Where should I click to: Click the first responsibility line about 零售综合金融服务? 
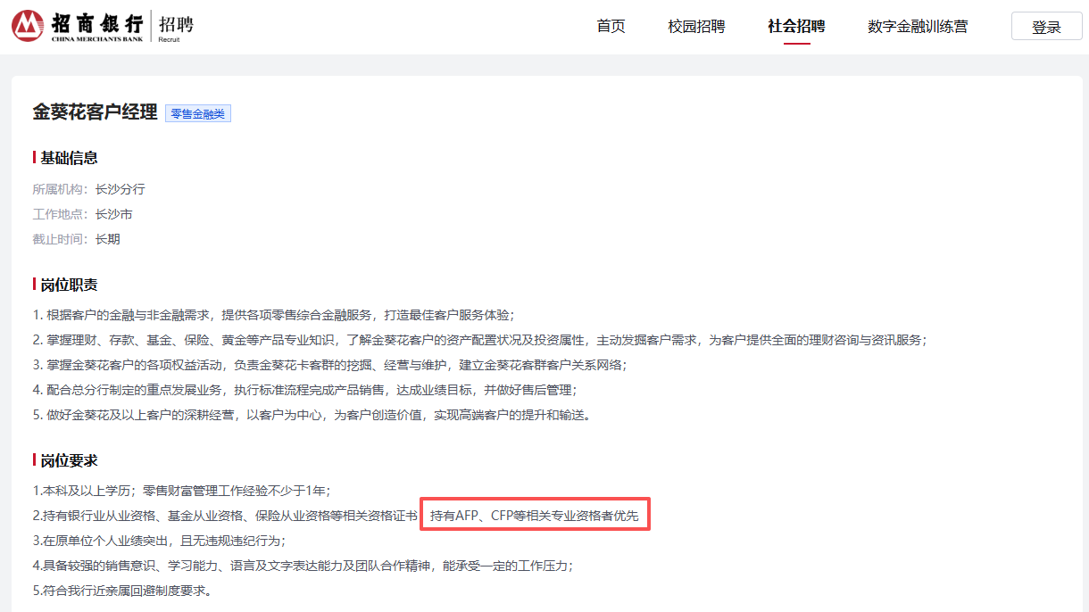[x=273, y=315]
